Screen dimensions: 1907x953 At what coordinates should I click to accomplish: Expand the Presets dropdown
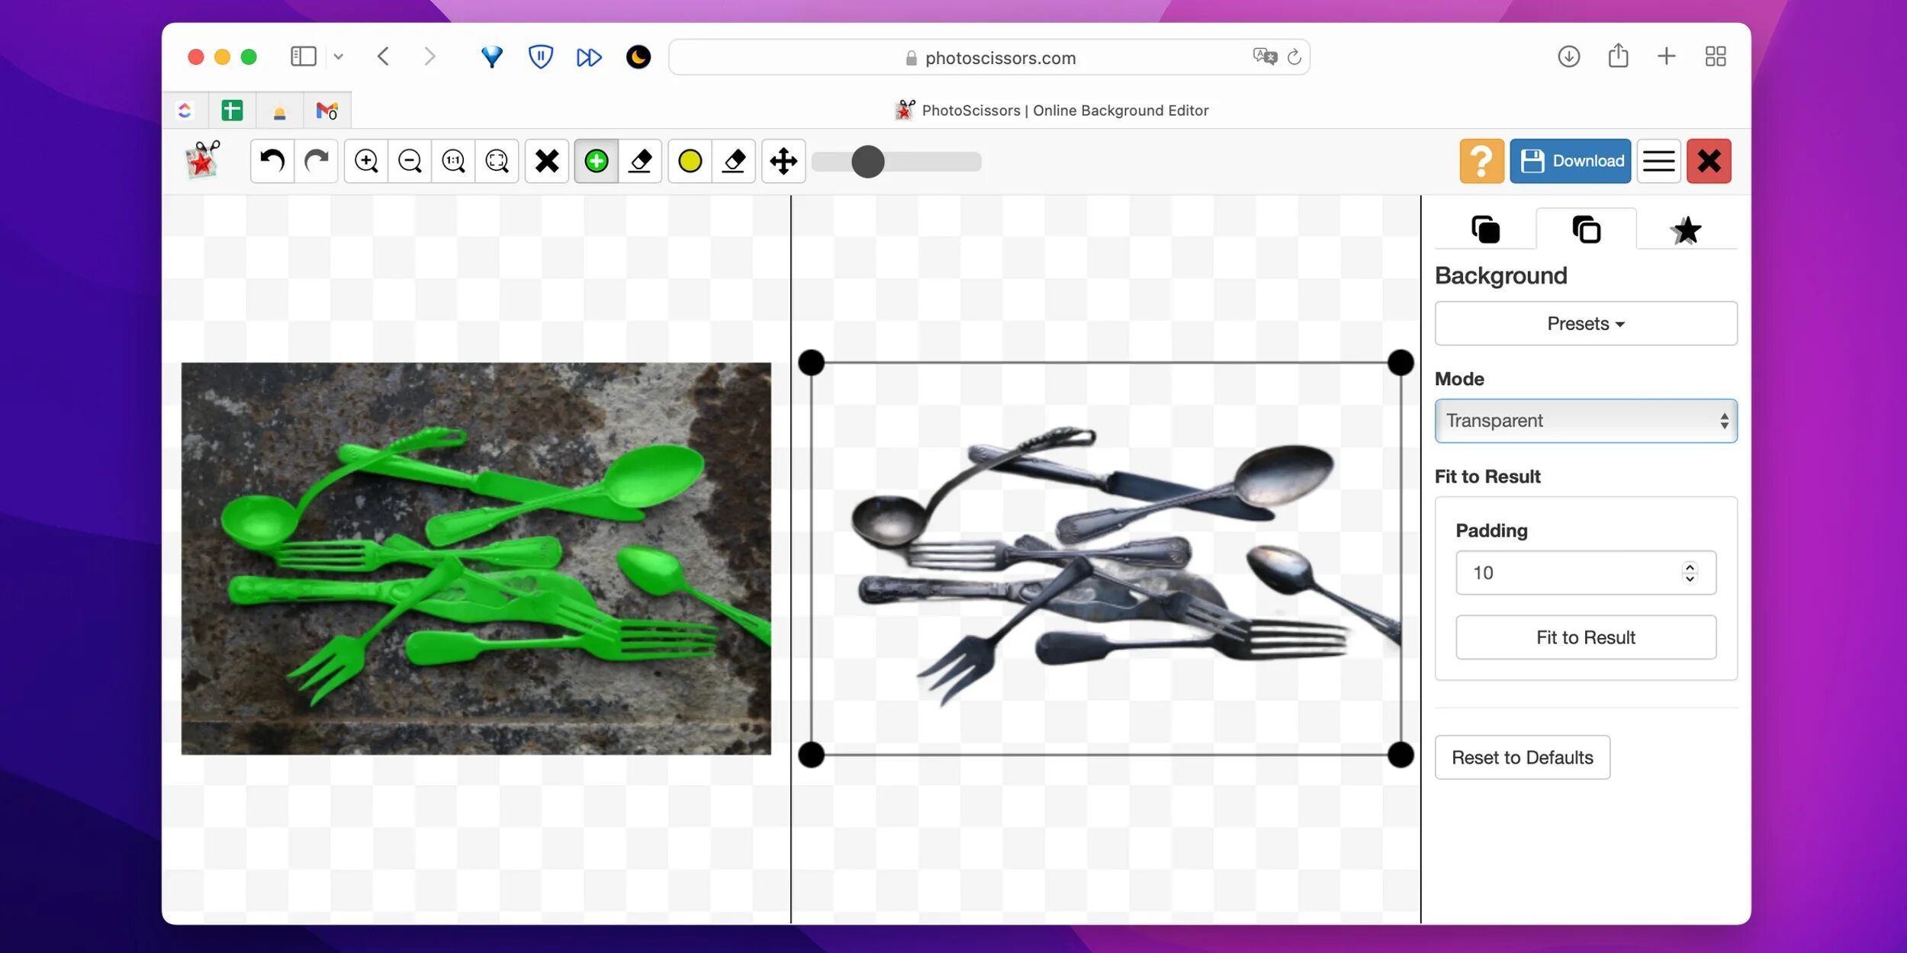[x=1586, y=323]
